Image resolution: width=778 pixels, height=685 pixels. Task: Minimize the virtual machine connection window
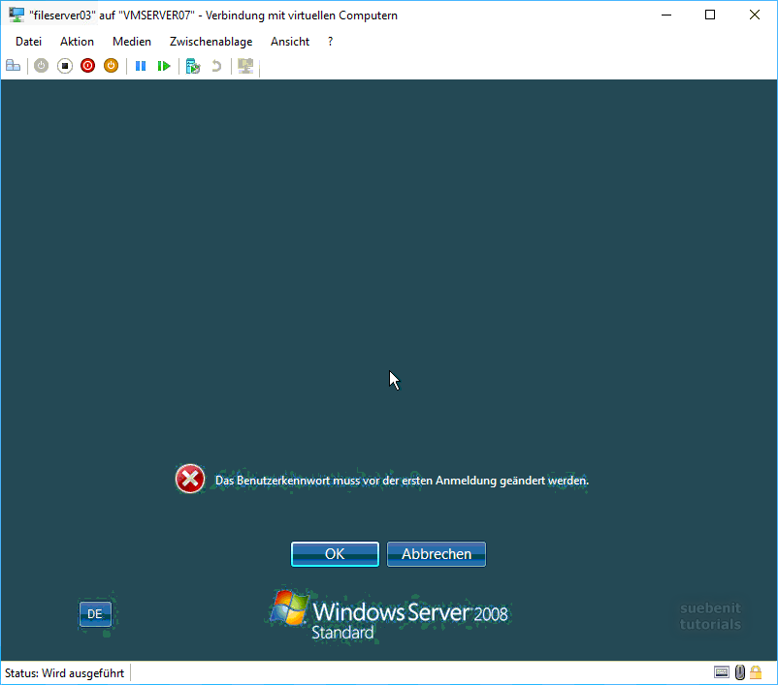(x=666, y=15)
